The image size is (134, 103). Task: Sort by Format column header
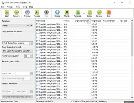[68, 21]
